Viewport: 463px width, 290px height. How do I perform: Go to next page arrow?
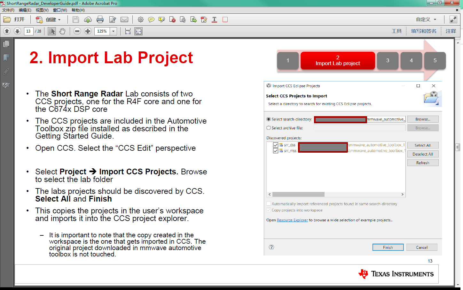click(x=18, y=31)
